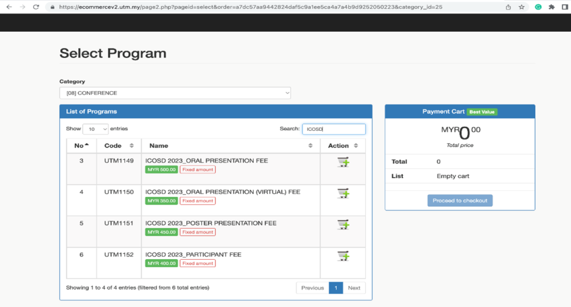The image size is (571, 307).
Task: Click the Previous pagination button
Action: pos(312,288)
